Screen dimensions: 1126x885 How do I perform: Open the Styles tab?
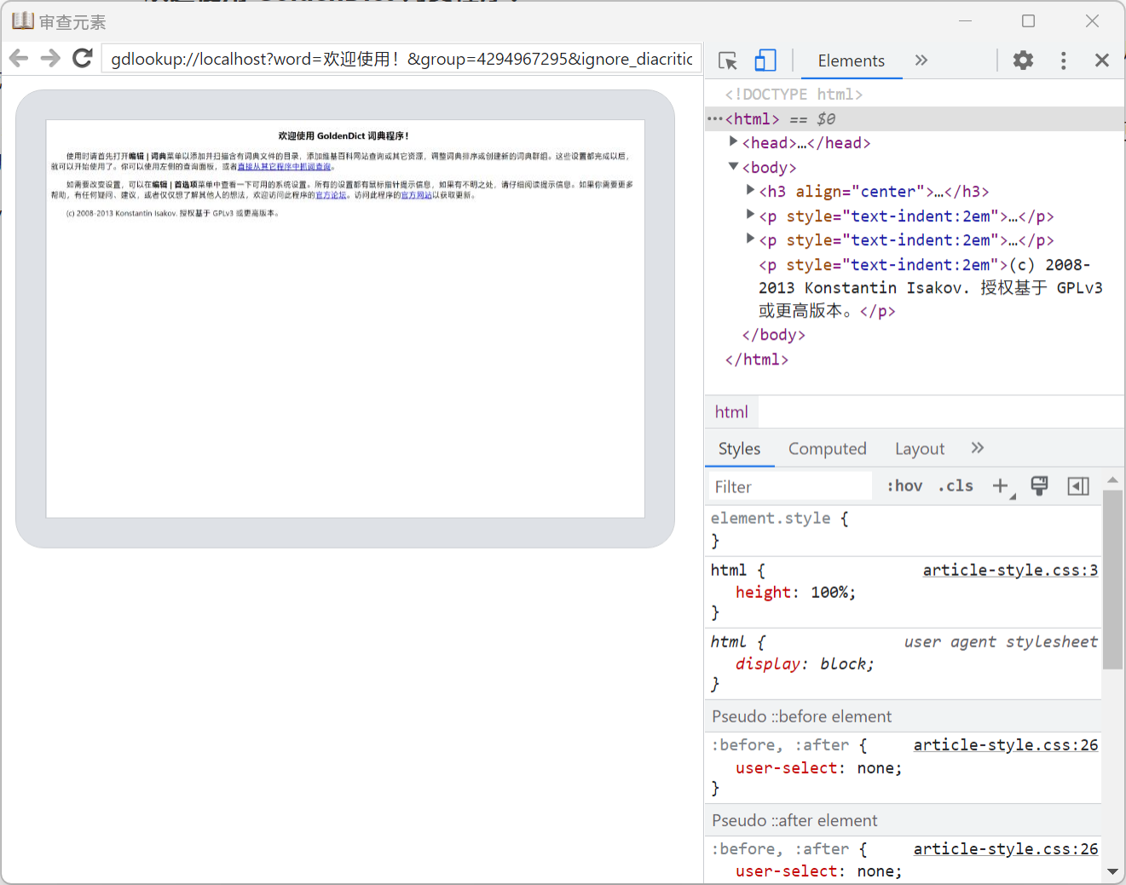(739, 449)
